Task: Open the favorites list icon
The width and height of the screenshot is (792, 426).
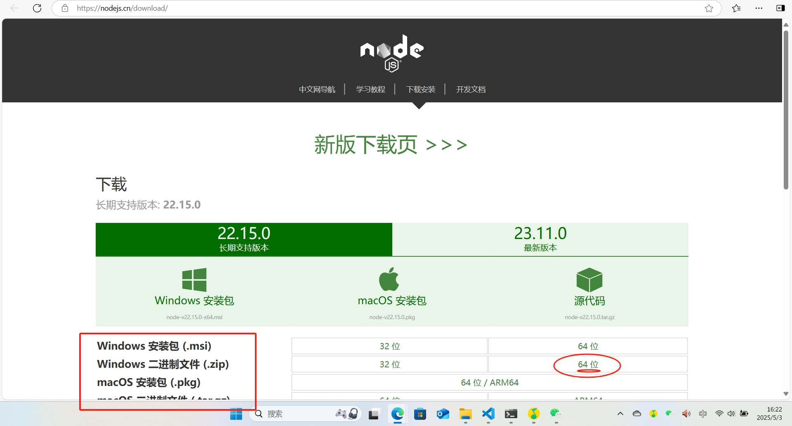Action: tap(736, 8)
